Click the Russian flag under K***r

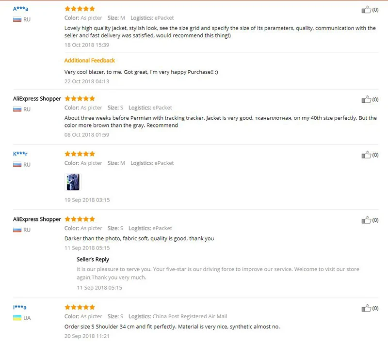tap(17, 165)
